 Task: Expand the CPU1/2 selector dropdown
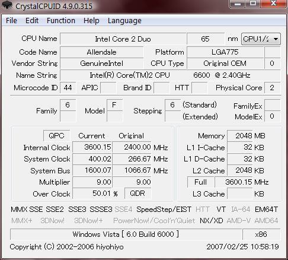261,39
